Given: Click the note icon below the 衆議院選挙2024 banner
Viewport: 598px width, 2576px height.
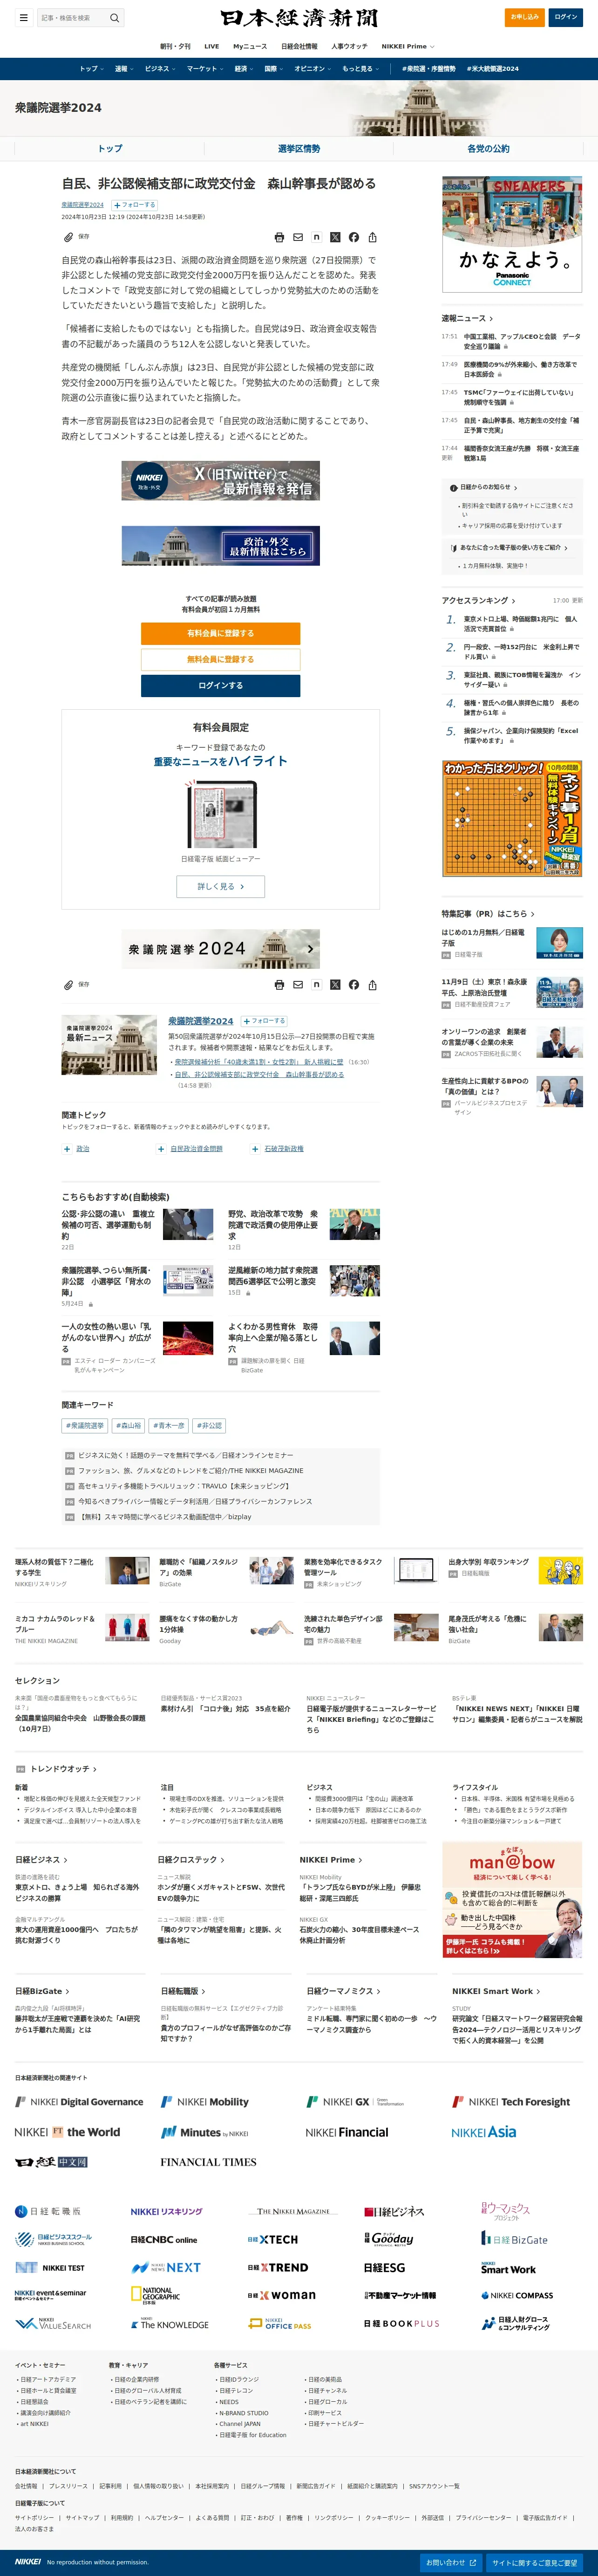Looking at the screenshot, I should (x=316, y=985).
